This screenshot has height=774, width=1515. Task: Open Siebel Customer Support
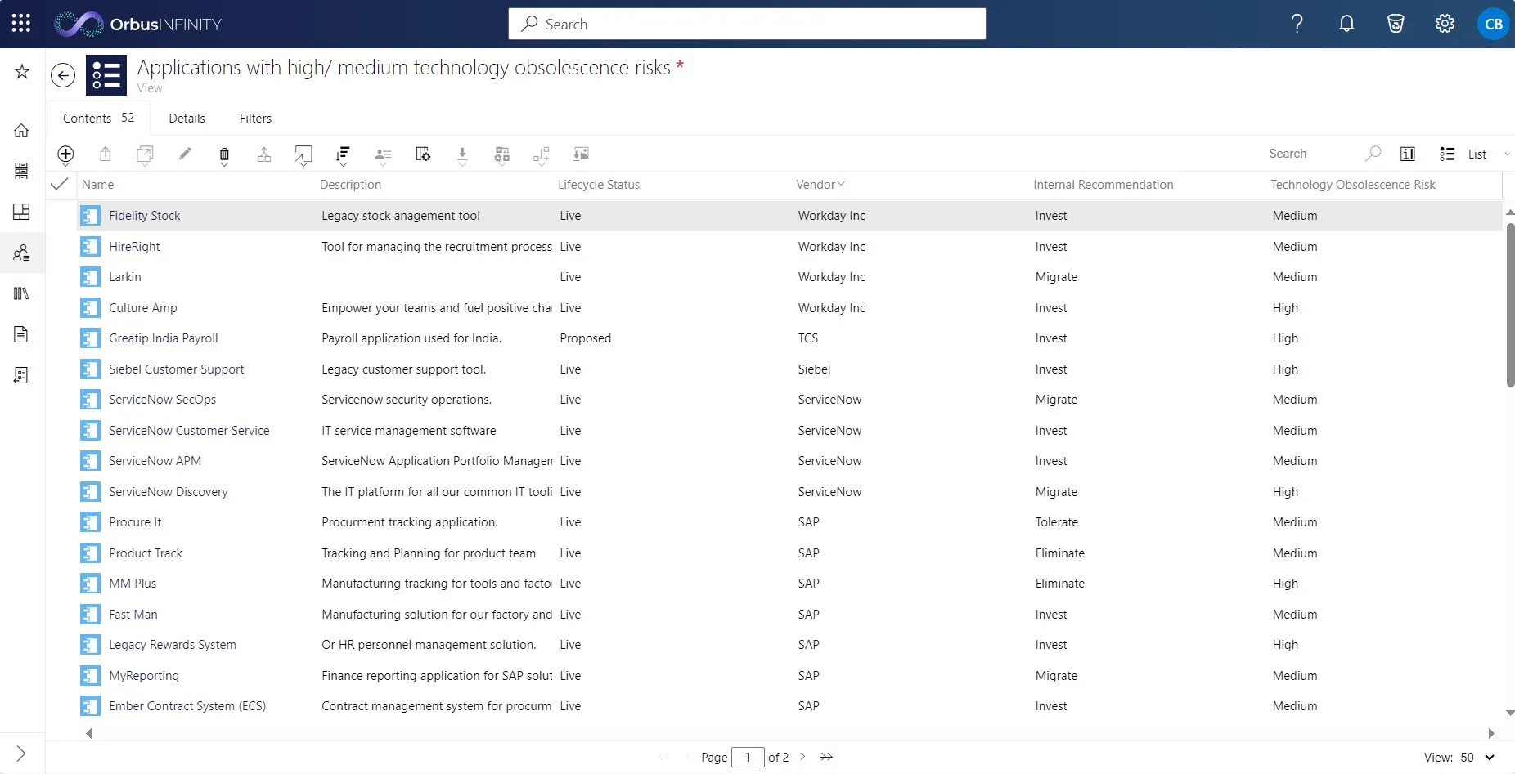click(x=176, y=369)
